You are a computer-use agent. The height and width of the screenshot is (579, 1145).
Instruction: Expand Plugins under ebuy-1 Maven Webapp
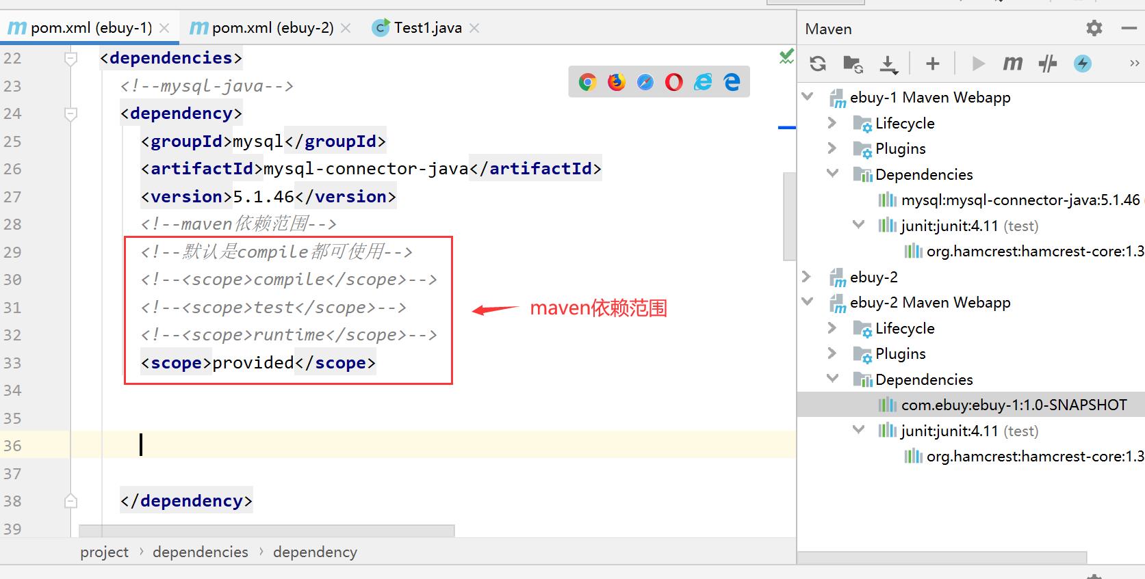click(x=832, y=148)
